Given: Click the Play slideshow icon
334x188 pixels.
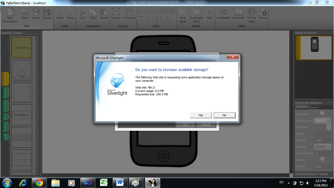Looking at the screenshot, I should click(x=210, y=12).
